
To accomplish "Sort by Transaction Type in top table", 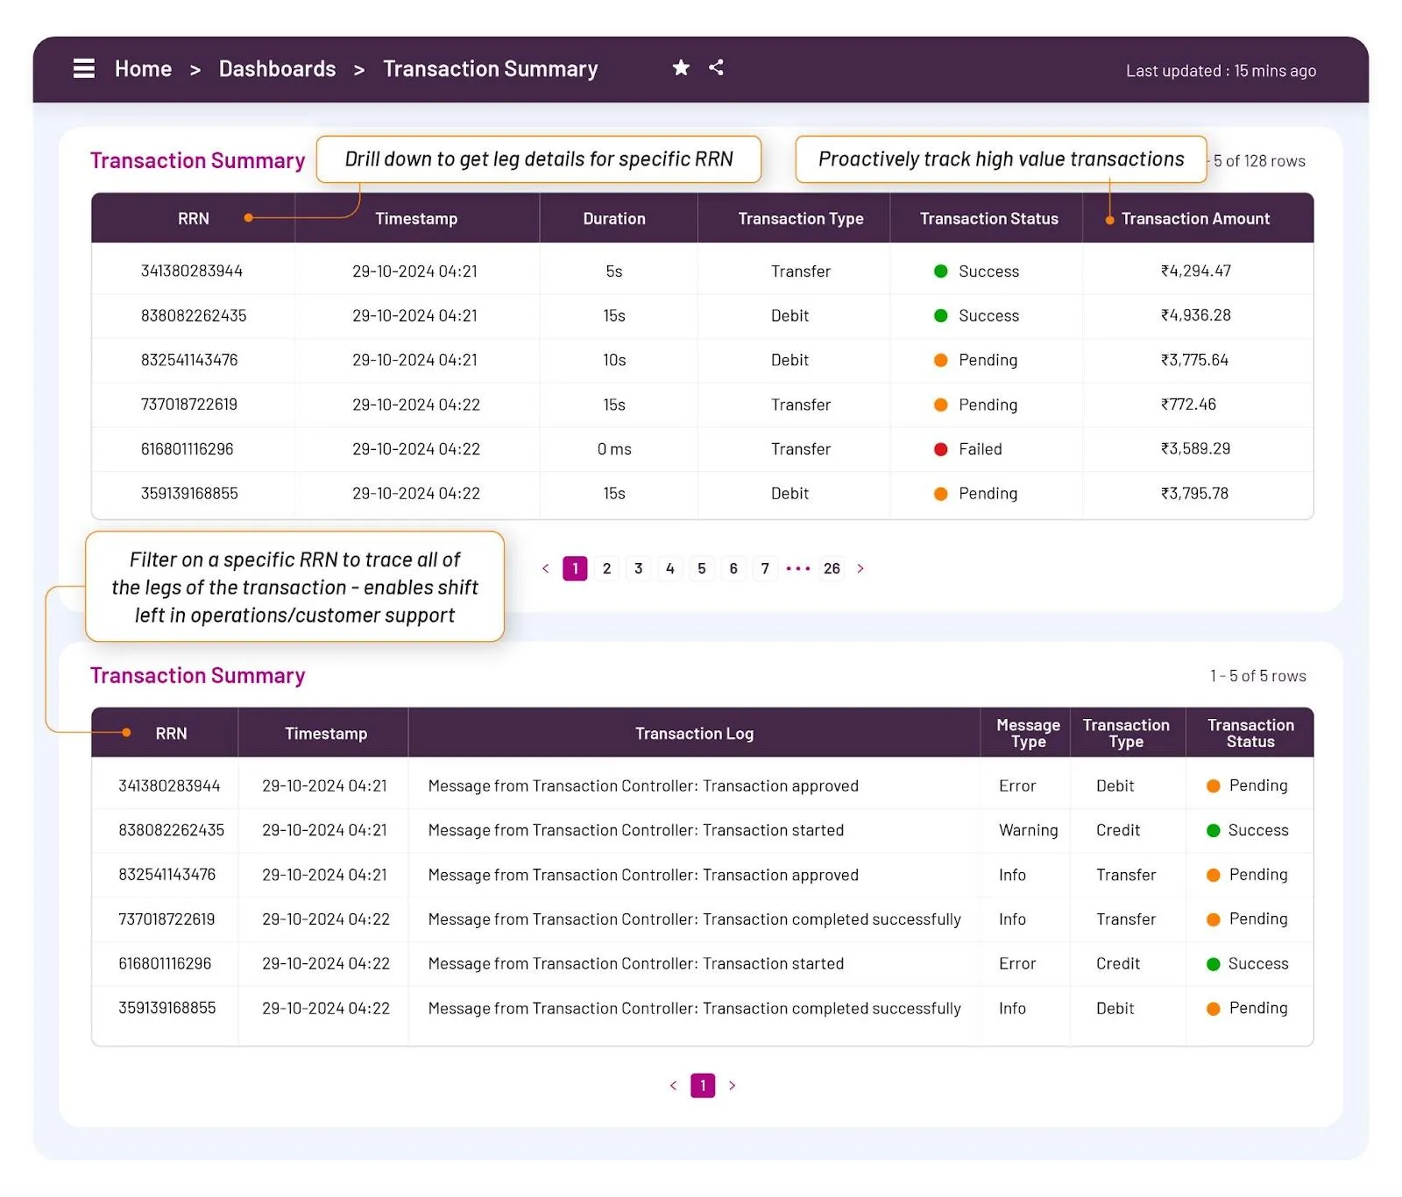I will [801, 219].
